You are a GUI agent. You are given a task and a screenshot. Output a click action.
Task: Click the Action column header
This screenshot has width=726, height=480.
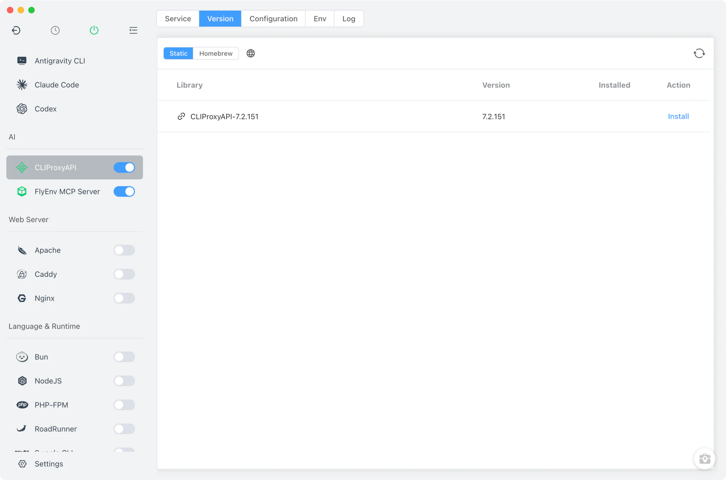(678, 85)
